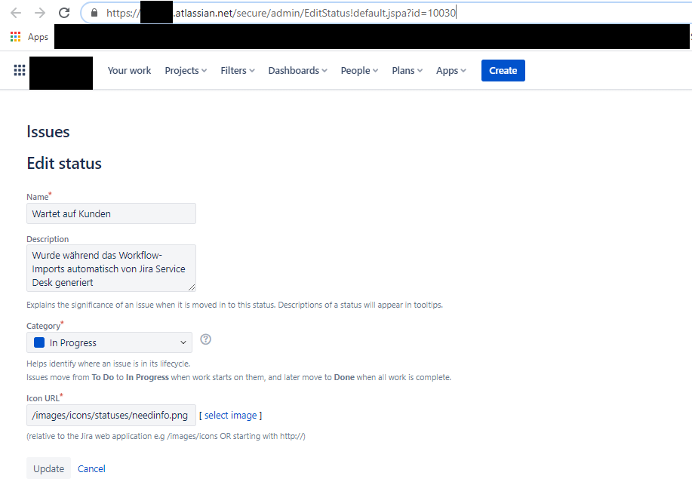Click the 'relative to the Jira web application' hint

[166, 437]
